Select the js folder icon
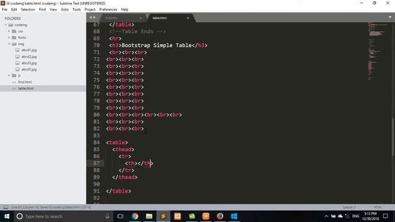This screenshot has width=395, height=222. coord(14,75)
